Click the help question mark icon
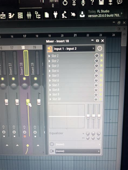The height and width of the screenshot is (170, 128). (92, 2)
